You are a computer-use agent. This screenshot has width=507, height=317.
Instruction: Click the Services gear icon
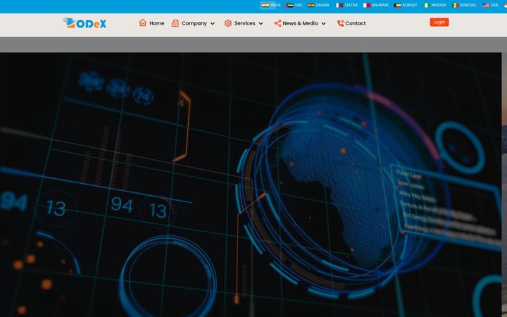click(228, 23)
